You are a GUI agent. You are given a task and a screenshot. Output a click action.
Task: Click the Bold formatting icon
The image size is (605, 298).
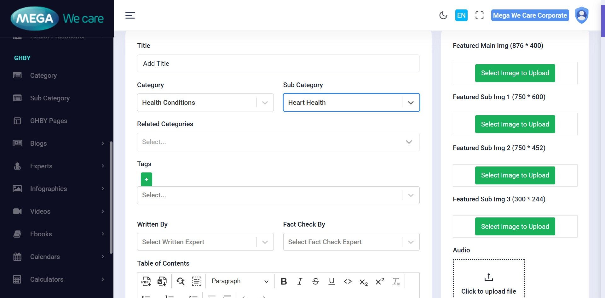pyautogui.click(x=284, y=281)
